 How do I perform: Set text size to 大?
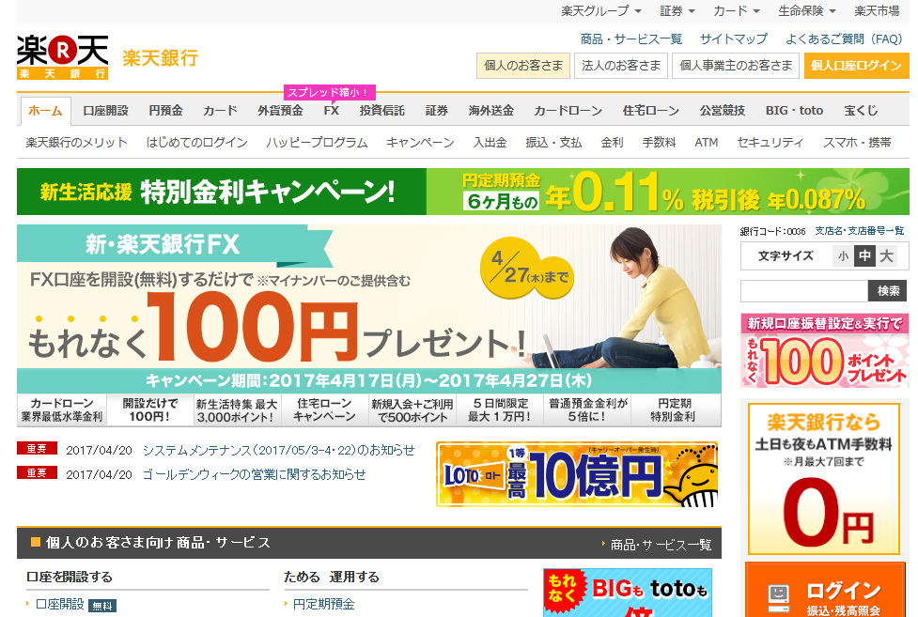pyautogui.click(x=886, y=255)
